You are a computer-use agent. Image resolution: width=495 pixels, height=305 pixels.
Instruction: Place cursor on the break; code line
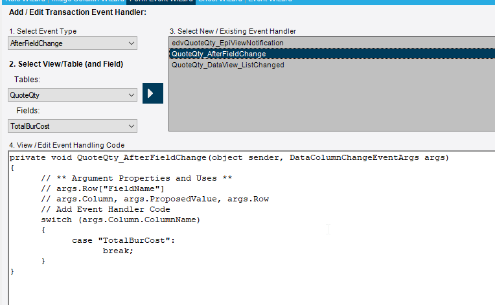tap(118, 251)
